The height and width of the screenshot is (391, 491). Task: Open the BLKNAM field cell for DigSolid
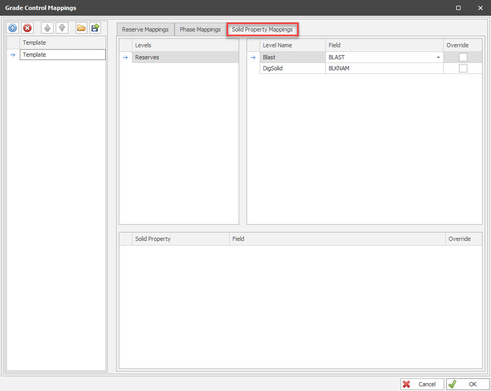pos(384,68)
